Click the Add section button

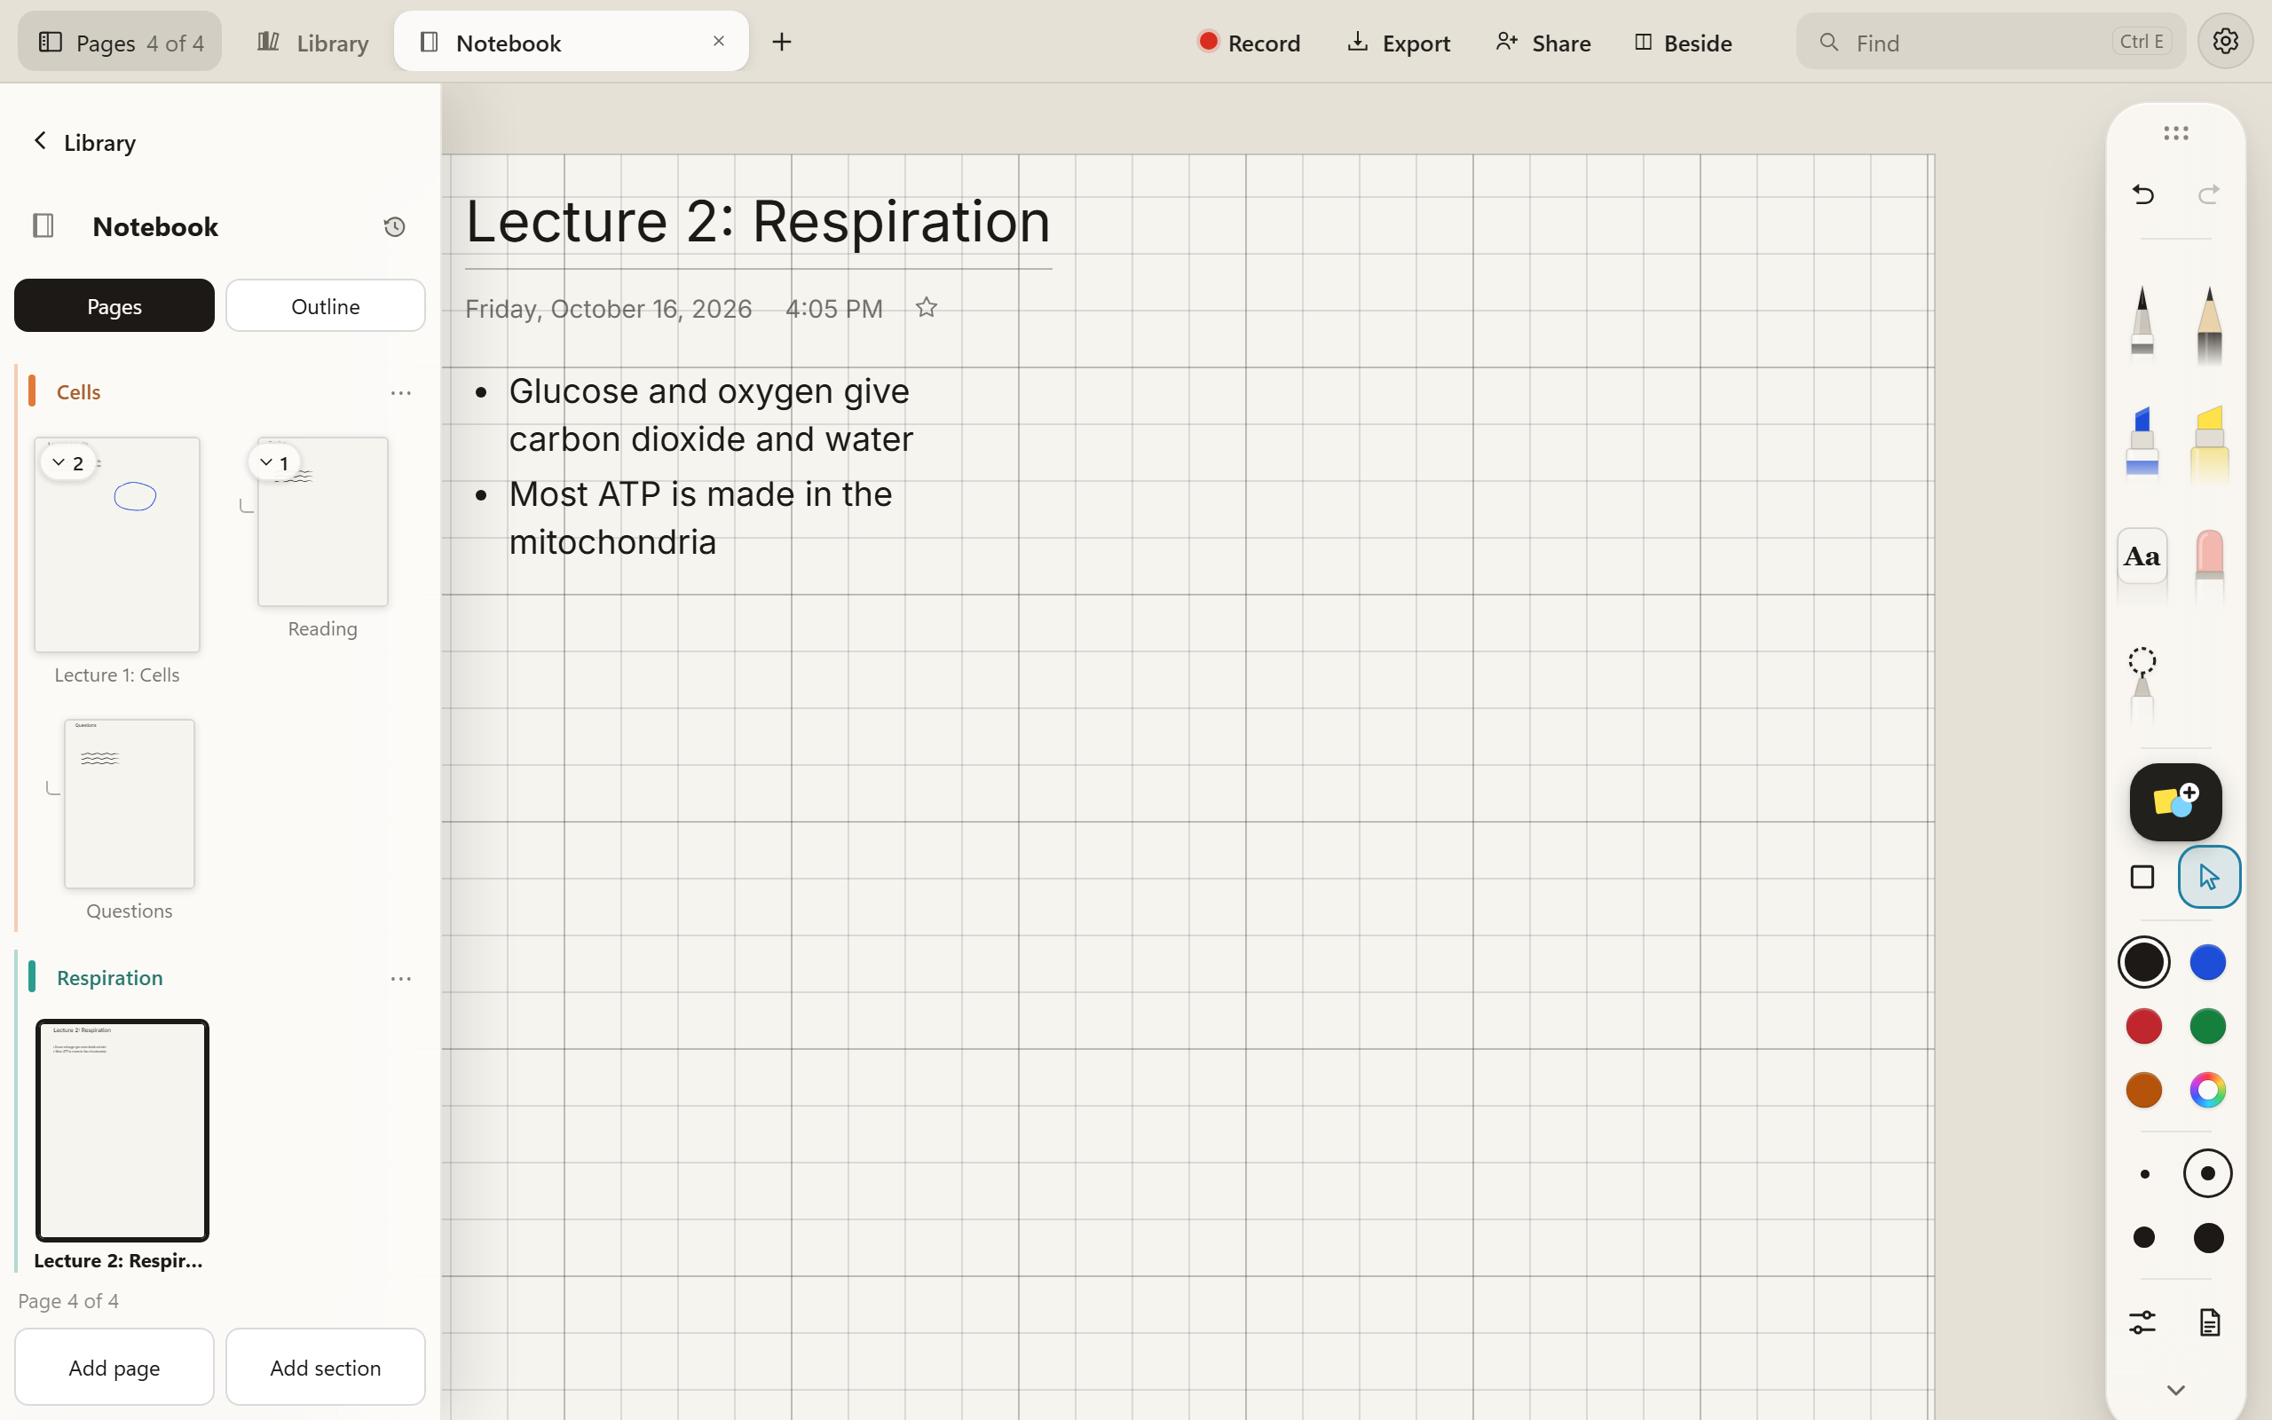(325, 1367)
